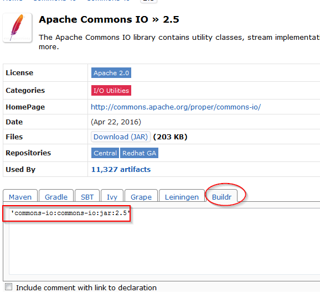Visit the commons.apache.org homepage link
Viewport: 320px width, 298px height.
[x=176, y=107]
